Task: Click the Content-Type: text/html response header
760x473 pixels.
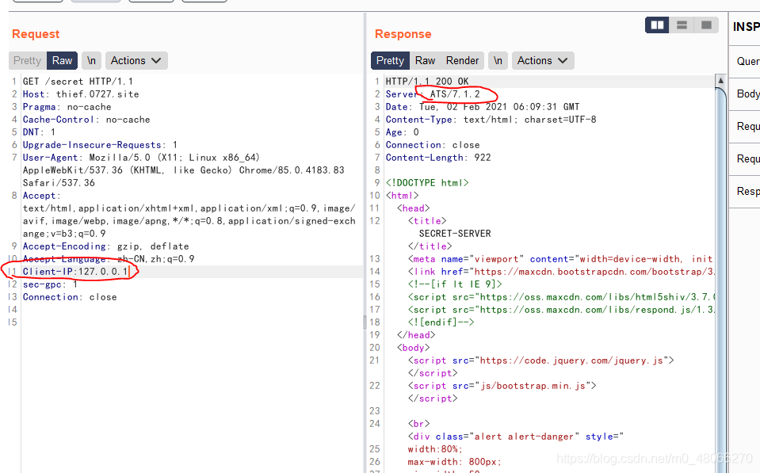Action: 491,119
